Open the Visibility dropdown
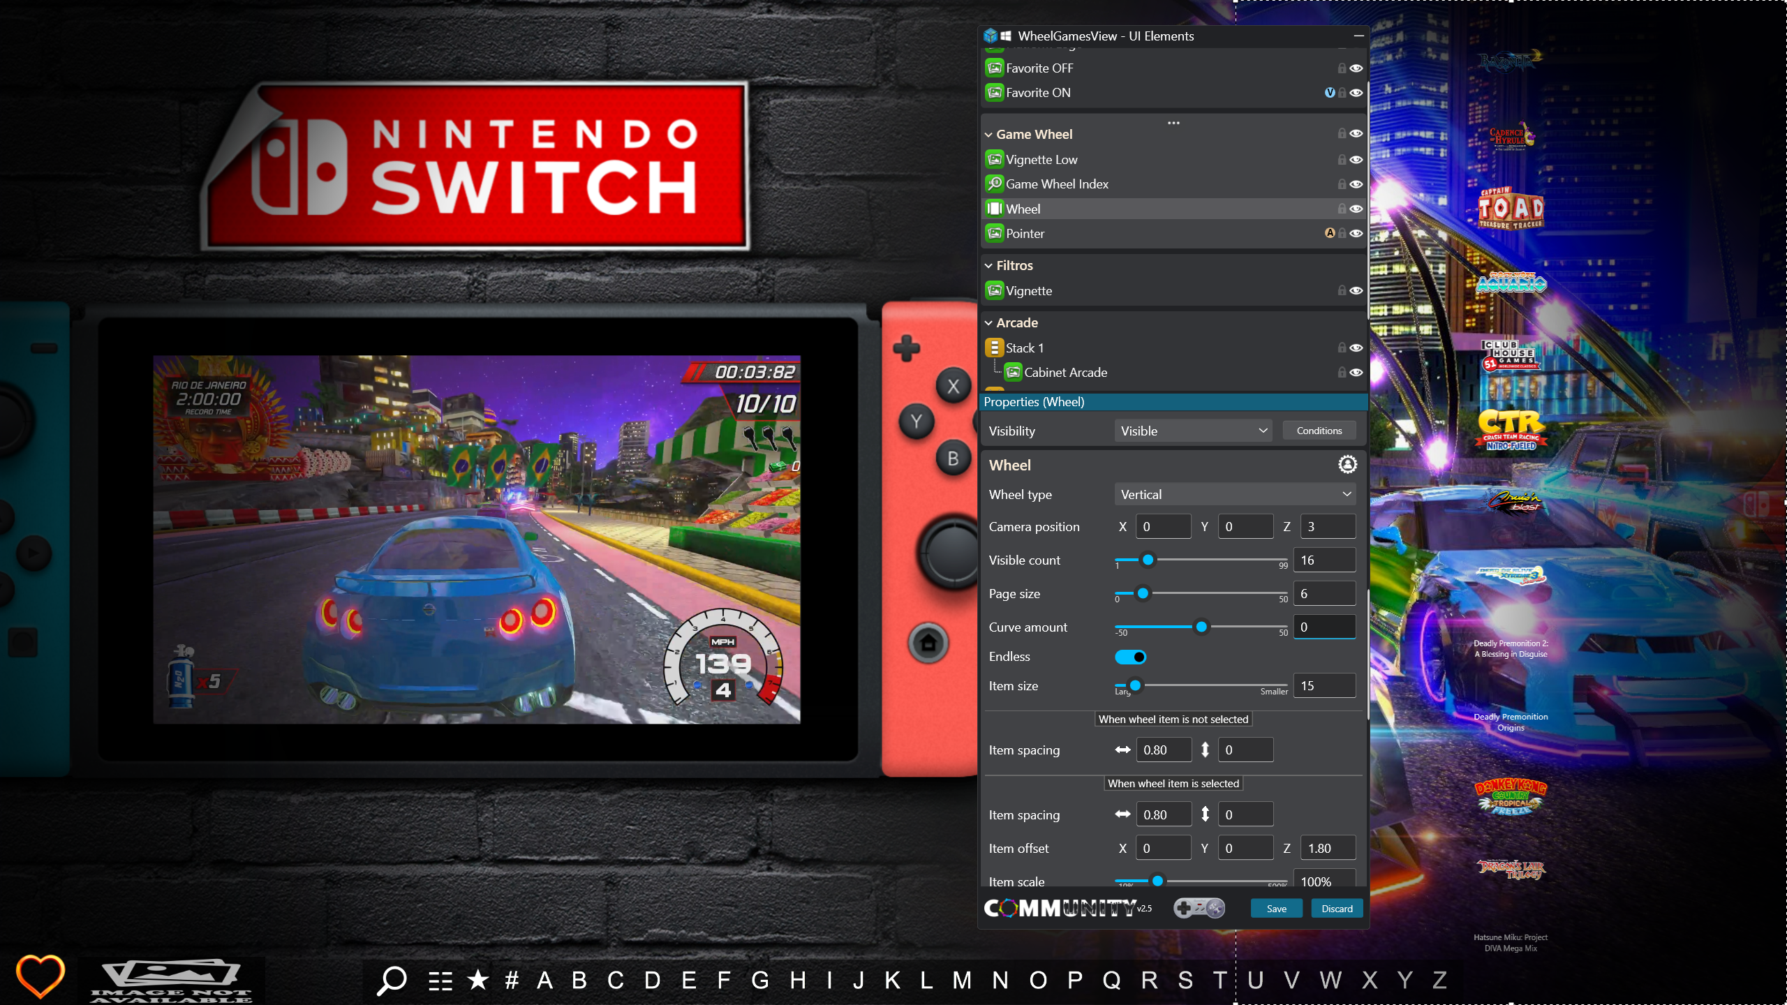 [x=1193, y=431]
